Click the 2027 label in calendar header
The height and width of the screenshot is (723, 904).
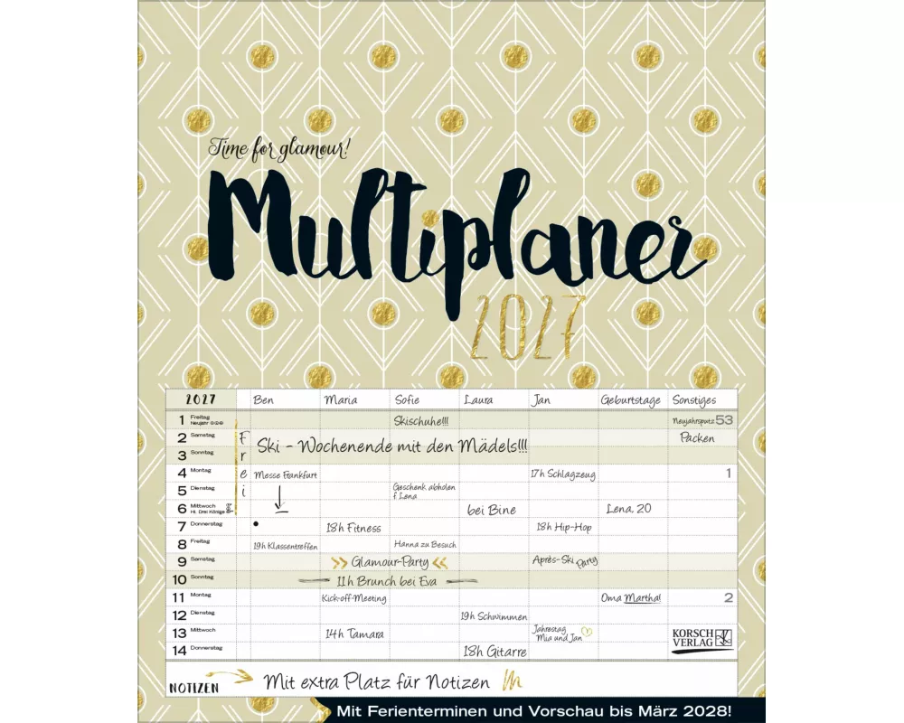tap(201, 399)
